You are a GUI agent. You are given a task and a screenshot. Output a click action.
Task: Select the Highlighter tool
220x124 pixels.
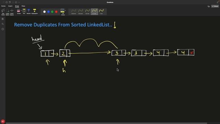coord(34,11)
